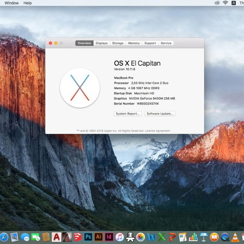Click the Software Update button
This screenshot has width=244, height=244.
[160, 114]
